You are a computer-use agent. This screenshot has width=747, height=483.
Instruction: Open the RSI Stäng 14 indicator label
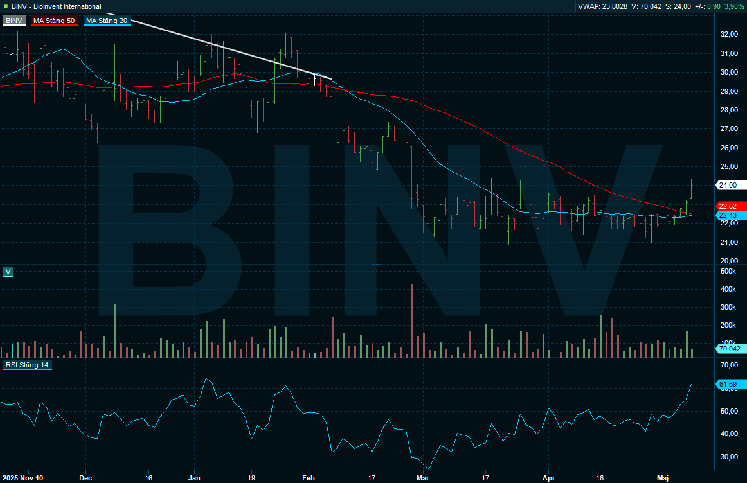click(x=27, y=365)
